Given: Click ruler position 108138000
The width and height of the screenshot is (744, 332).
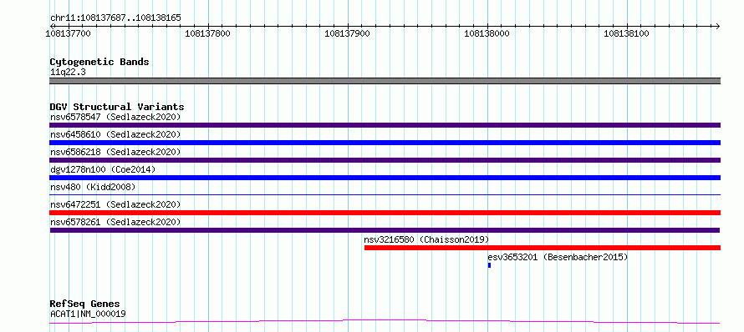Looking at the screenshot, I should (x=487, y=33).
